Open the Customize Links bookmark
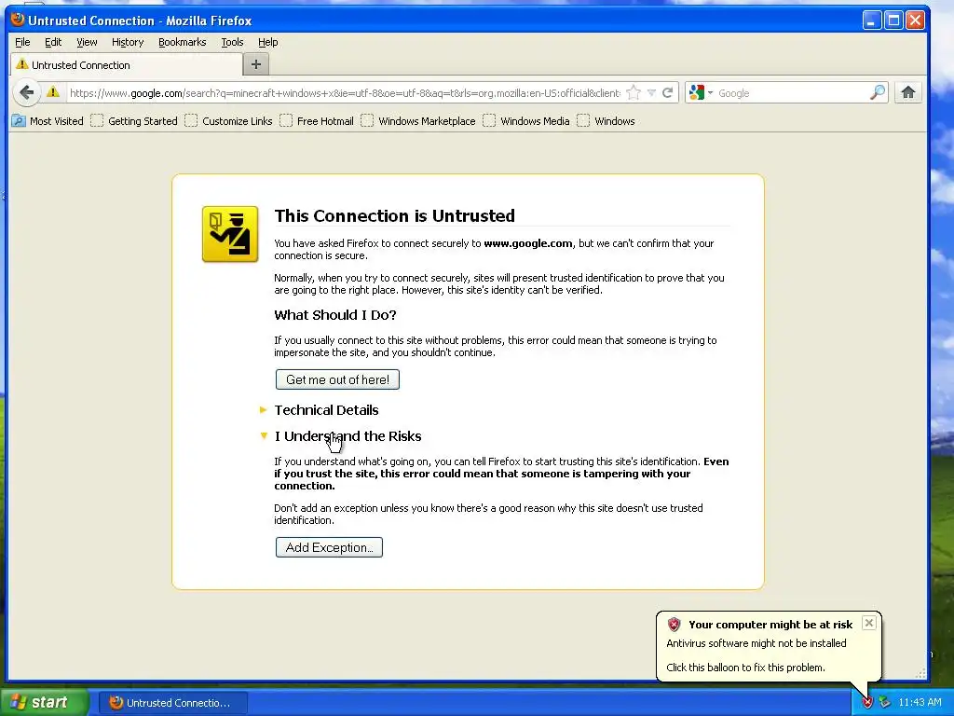This screenshot has width=954, height=716. (x=229, y=121)
